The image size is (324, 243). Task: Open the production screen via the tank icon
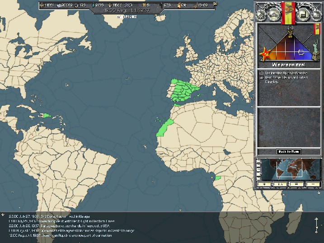274,14
